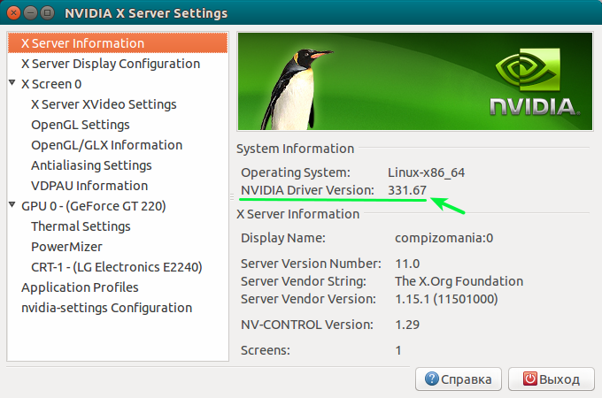The height and width of the screenshot is (398, 602).
Task: Click the power icon on Выход button
Action: [530, 379]
